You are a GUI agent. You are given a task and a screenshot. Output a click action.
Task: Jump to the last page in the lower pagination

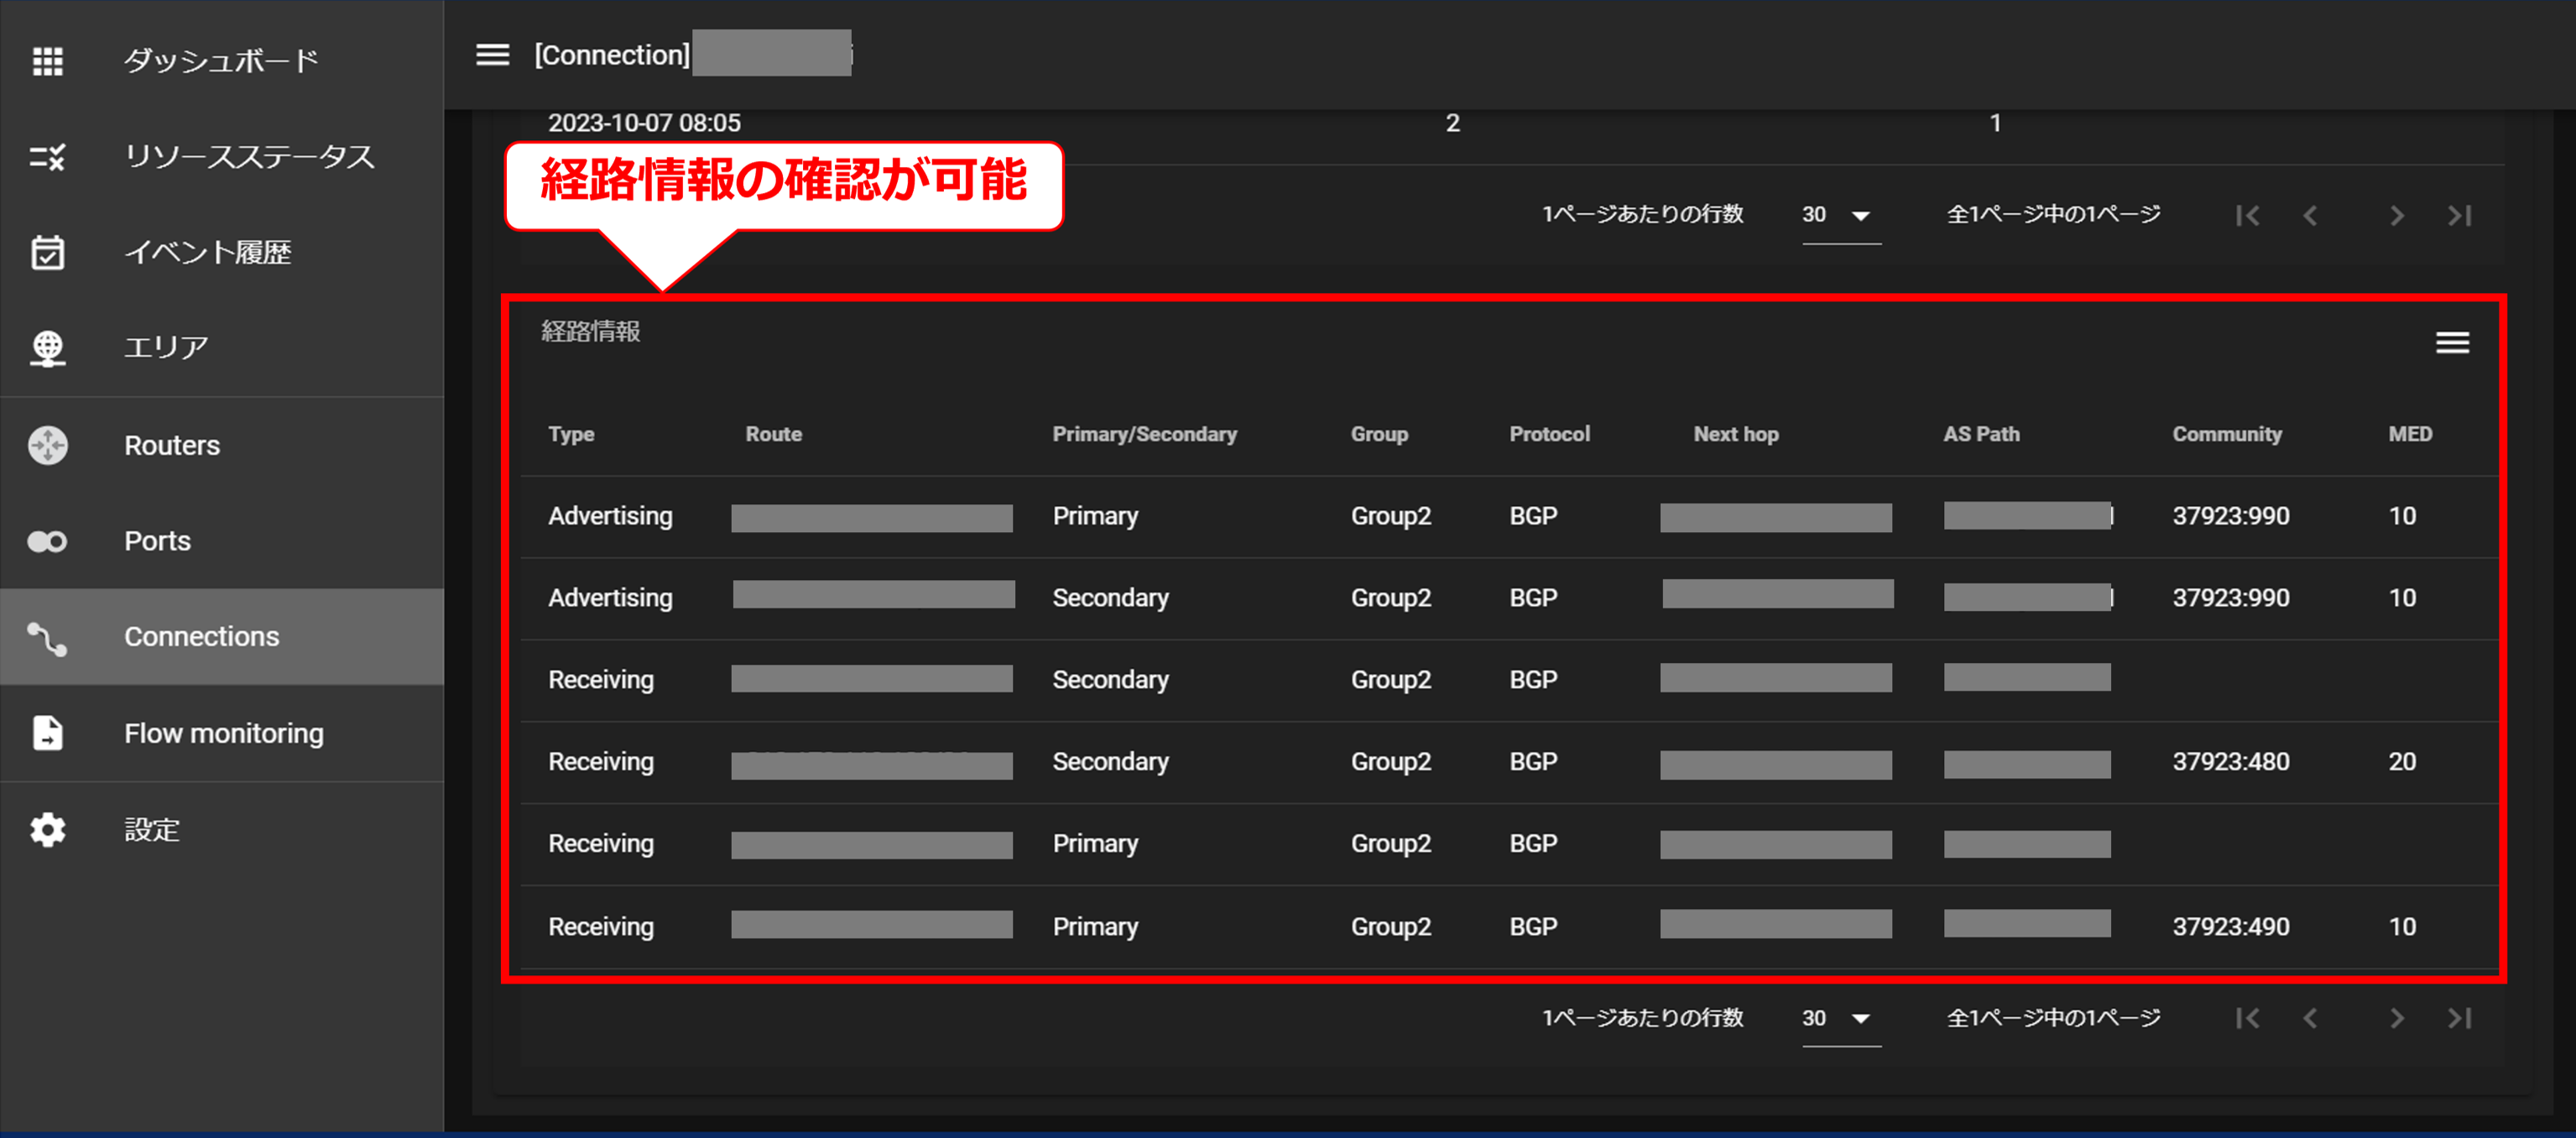pyautogui.click(x=2459, y=1018)
